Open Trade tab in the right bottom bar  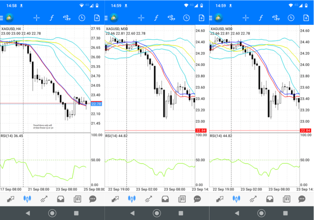point(253,199)
